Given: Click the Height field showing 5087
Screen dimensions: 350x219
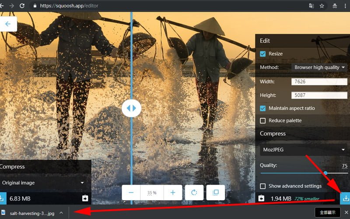Looking at the screenshot, I should click(319, 95).
